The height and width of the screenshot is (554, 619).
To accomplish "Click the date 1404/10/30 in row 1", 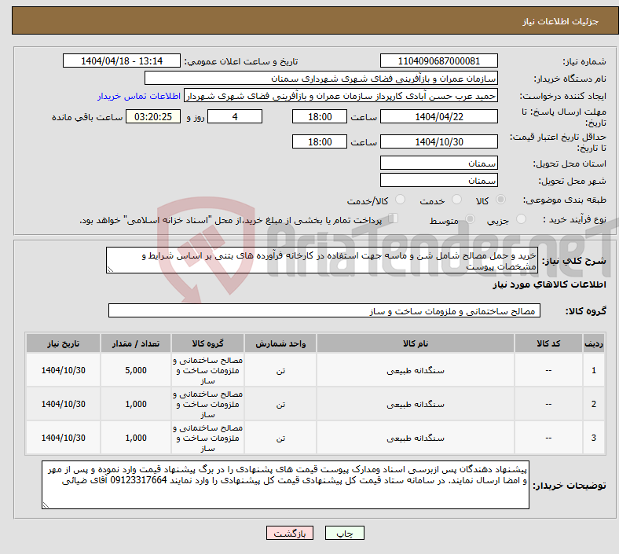I will 63,370.
